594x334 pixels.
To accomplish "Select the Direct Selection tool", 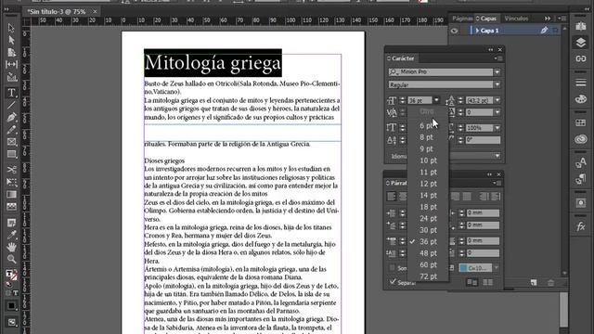I will point(11,40).
